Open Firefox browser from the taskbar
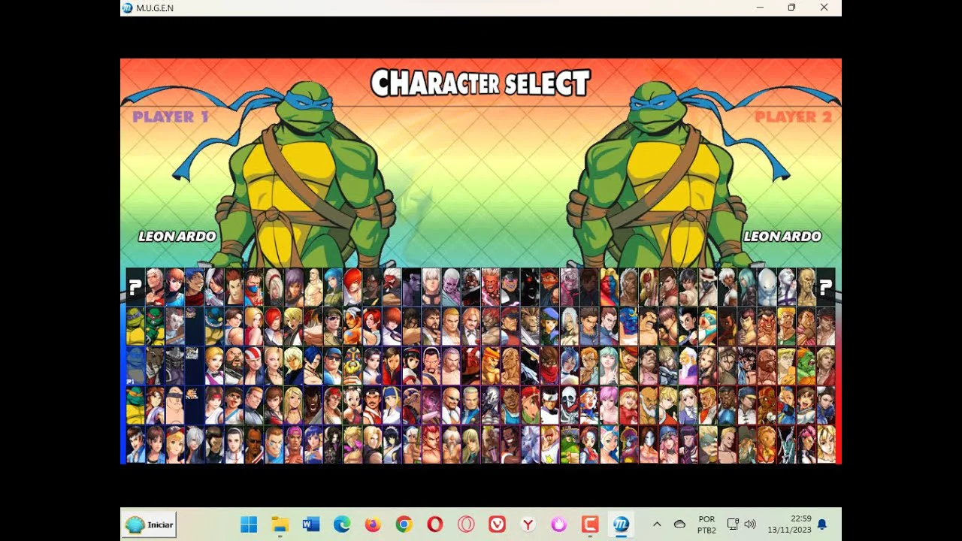 pyautogui.click(x=373, y=524)
